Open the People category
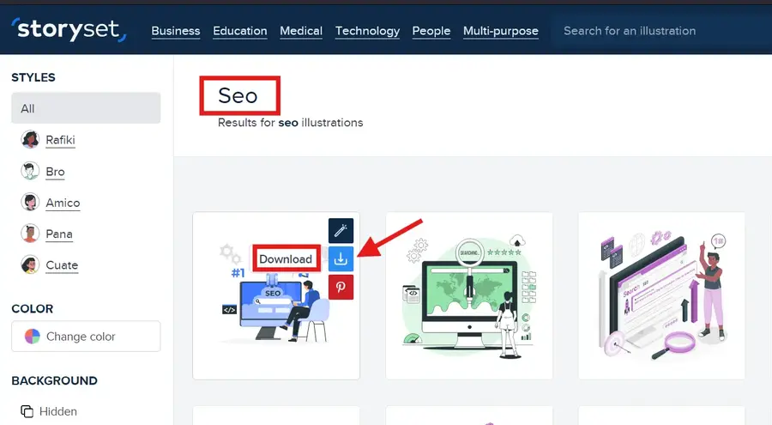The width and height of the screenshot is (772, 425). point(431,31)
